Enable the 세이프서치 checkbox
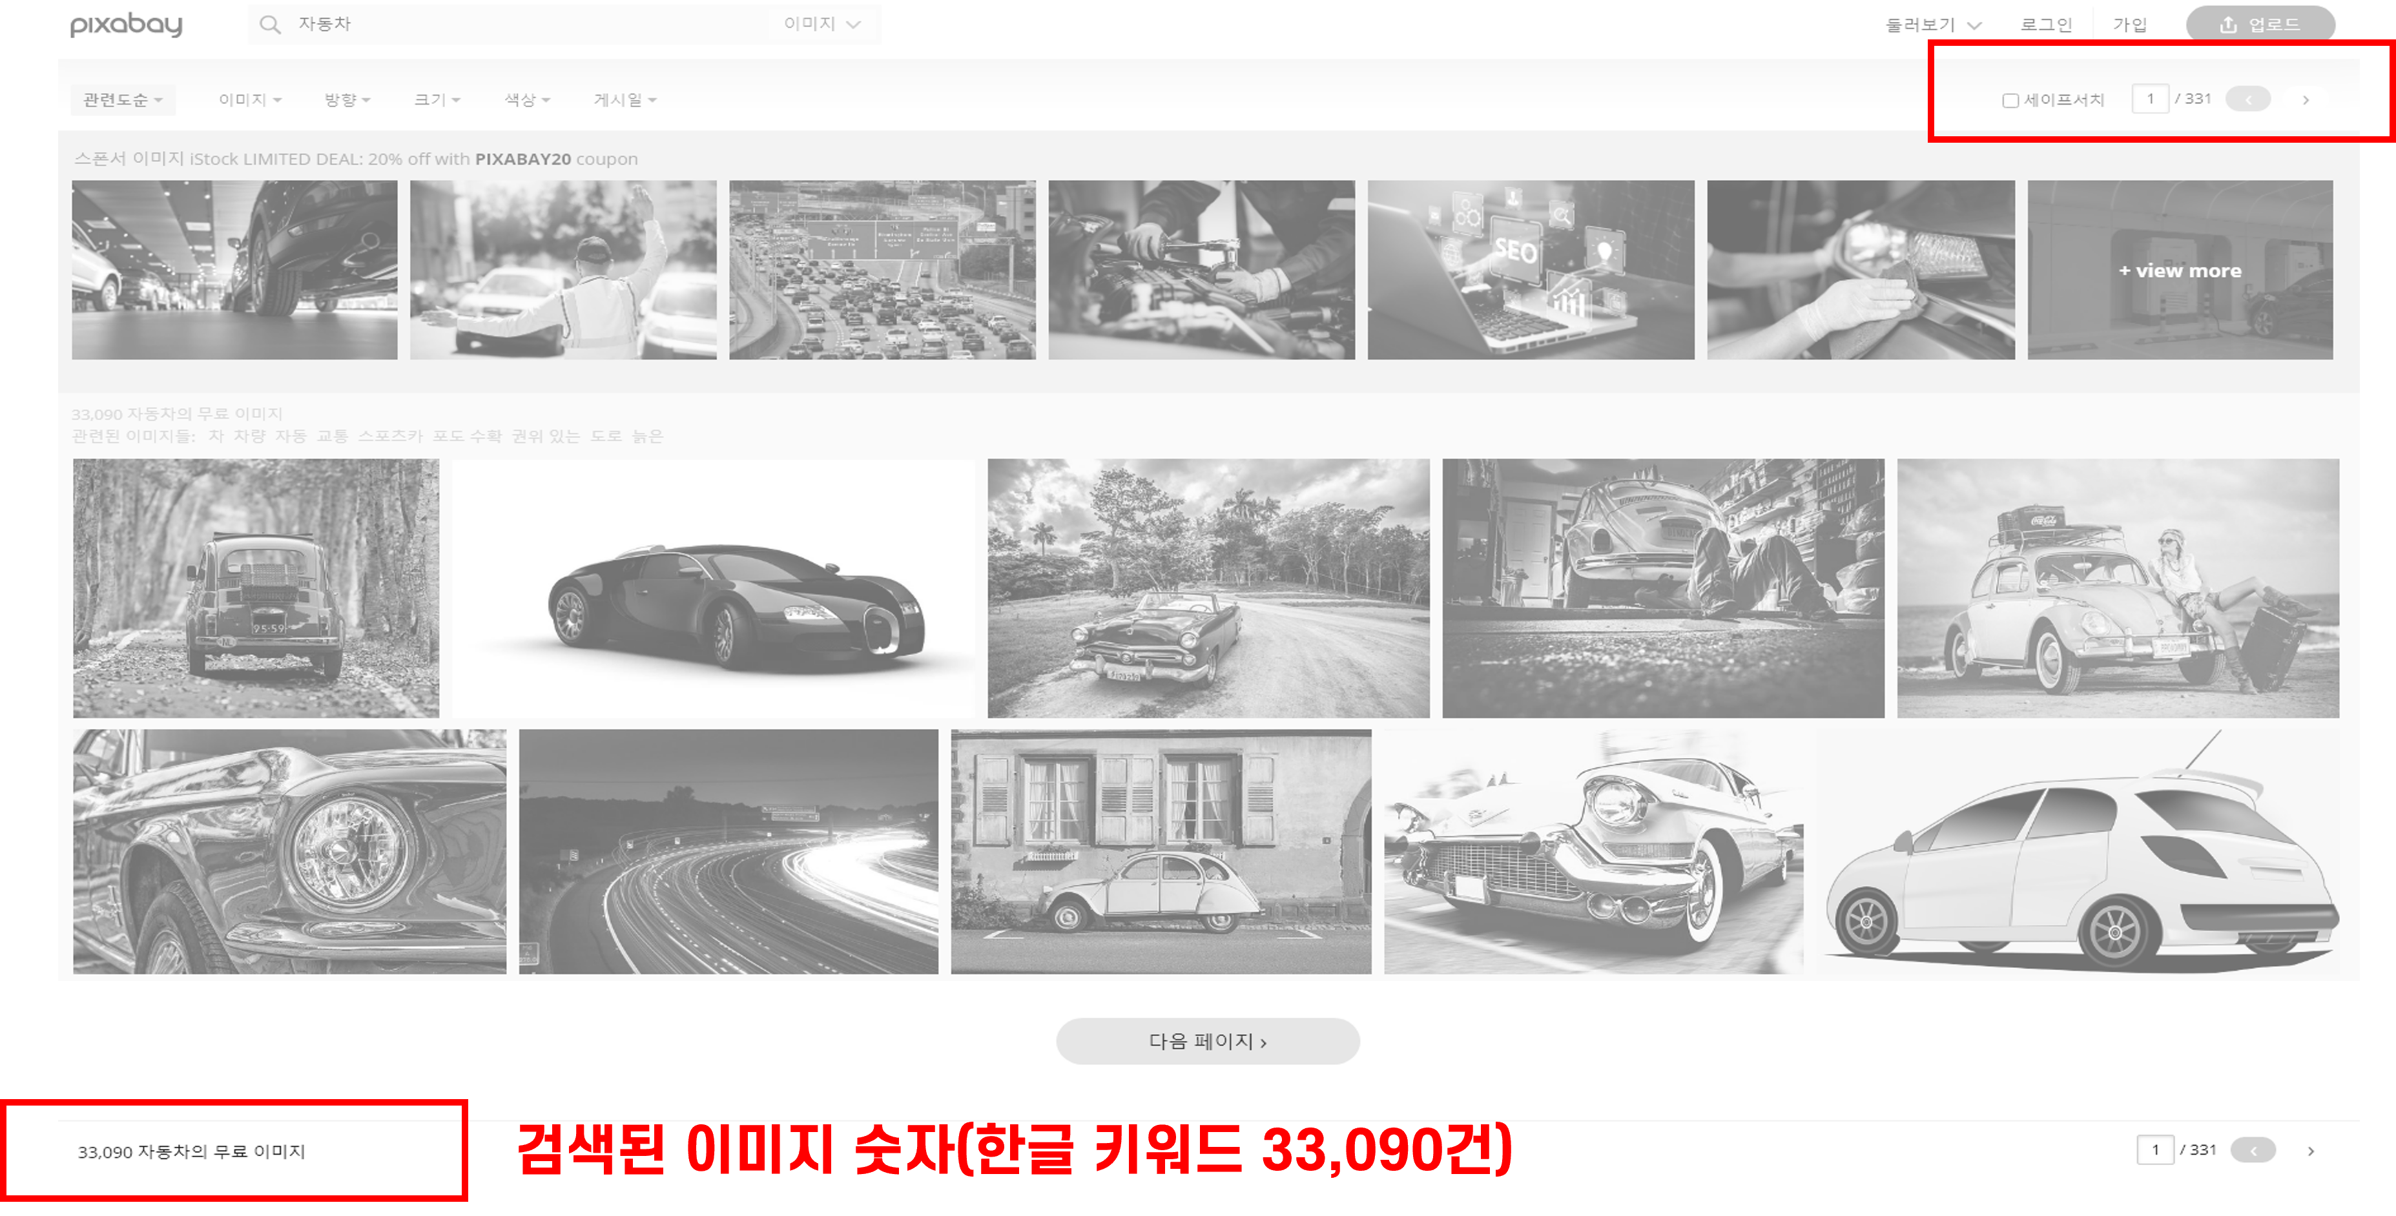The image size is (2396, 1216). click(2010, 101)
